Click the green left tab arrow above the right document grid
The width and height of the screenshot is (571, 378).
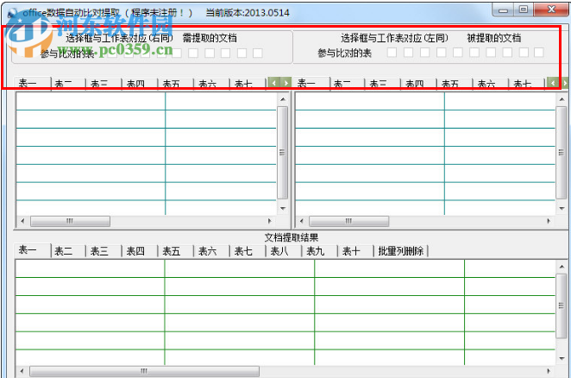[553, 83]
